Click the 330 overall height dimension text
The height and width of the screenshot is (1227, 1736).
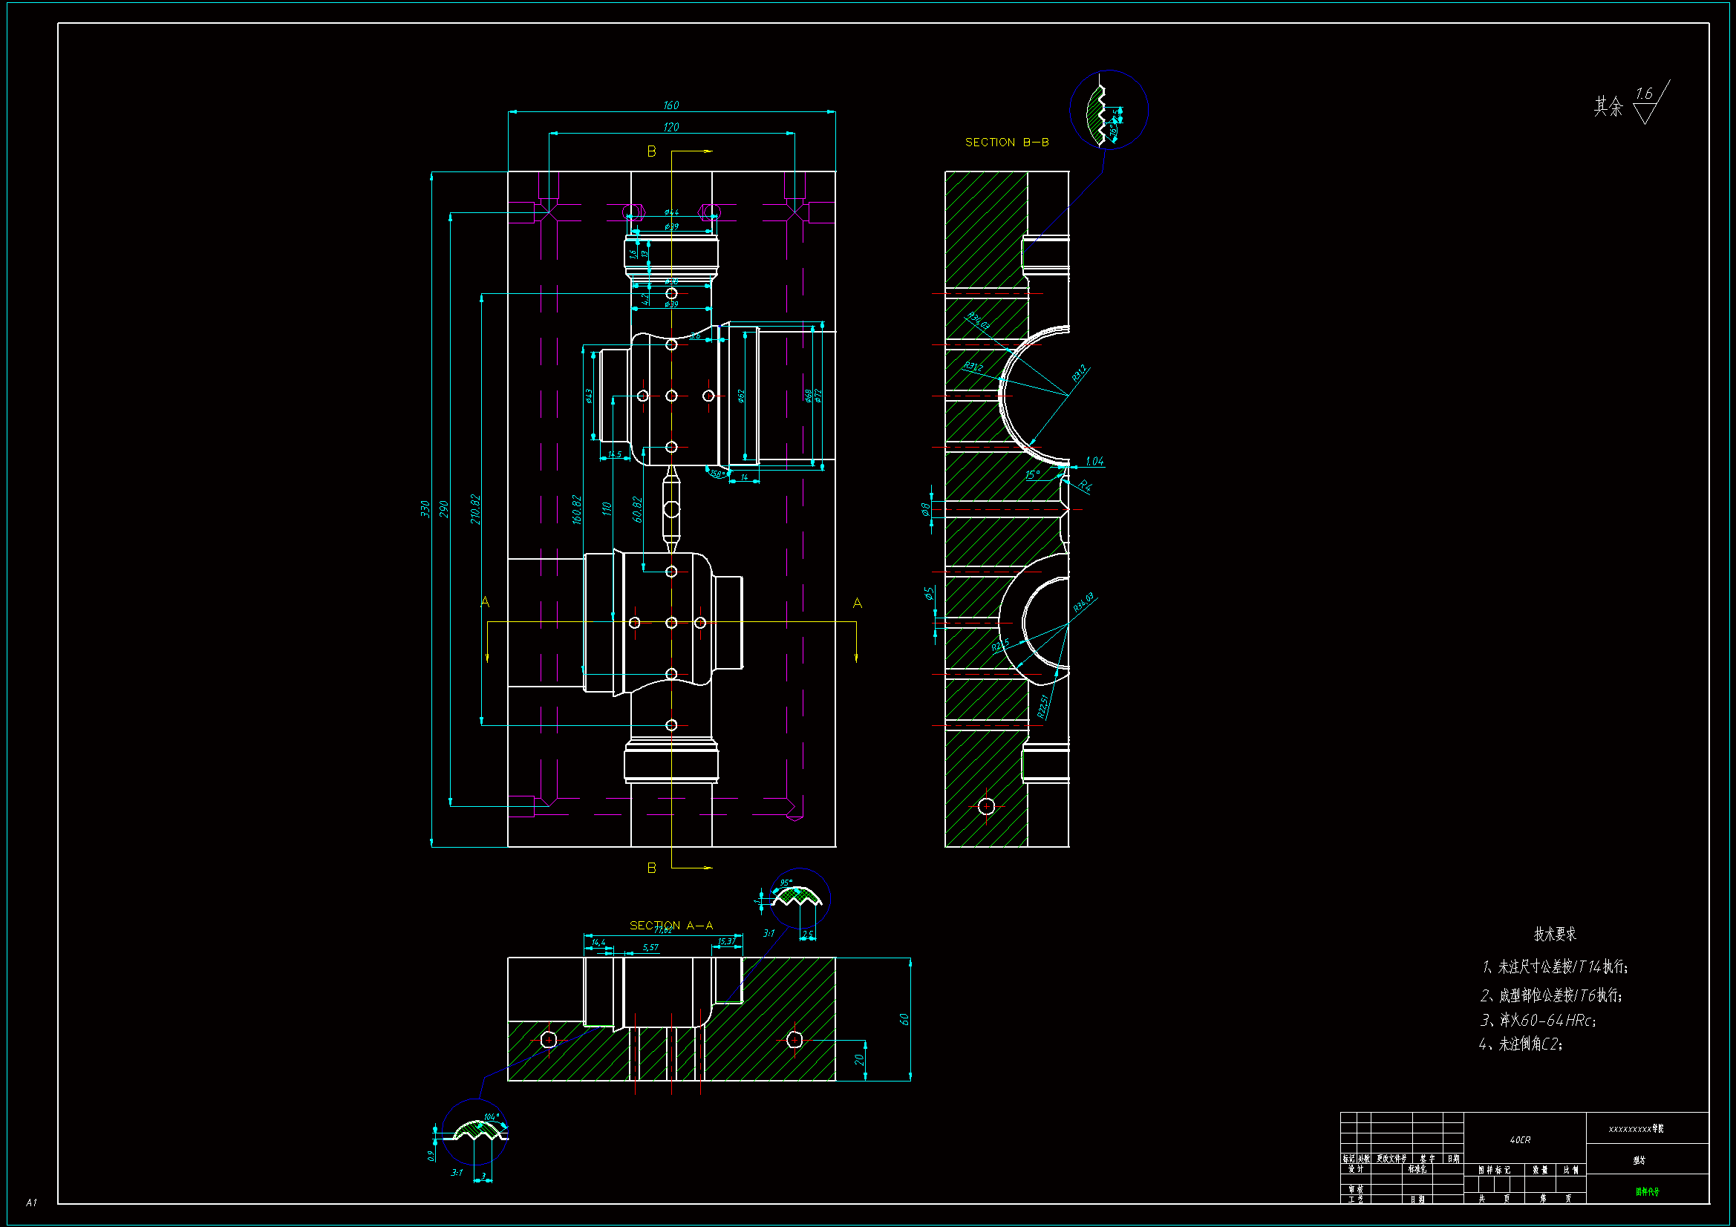425,508
